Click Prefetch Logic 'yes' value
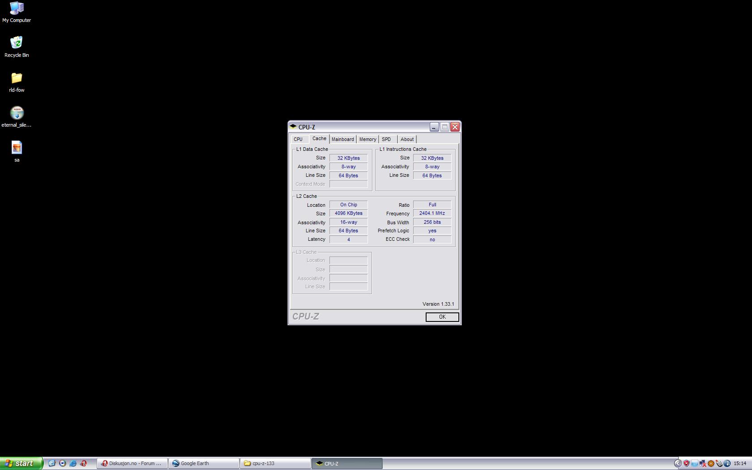Image resolution: width=752 pixels, height=470 pixels. pos(432,231)
